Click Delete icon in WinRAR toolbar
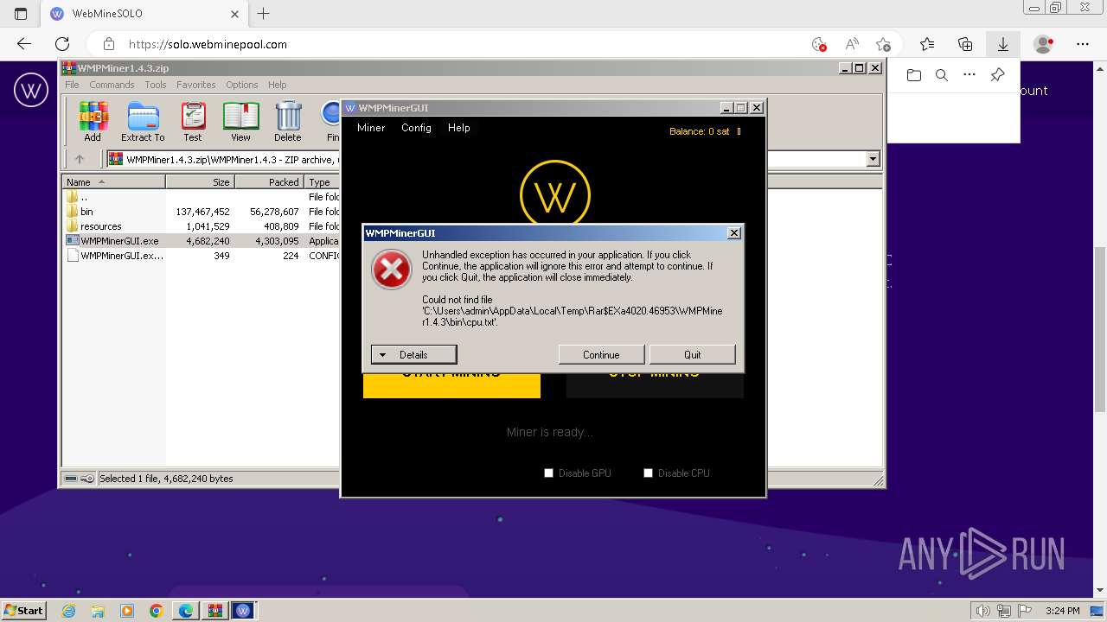The width and height of the screenshot is (1107, 622). [288, 122]
